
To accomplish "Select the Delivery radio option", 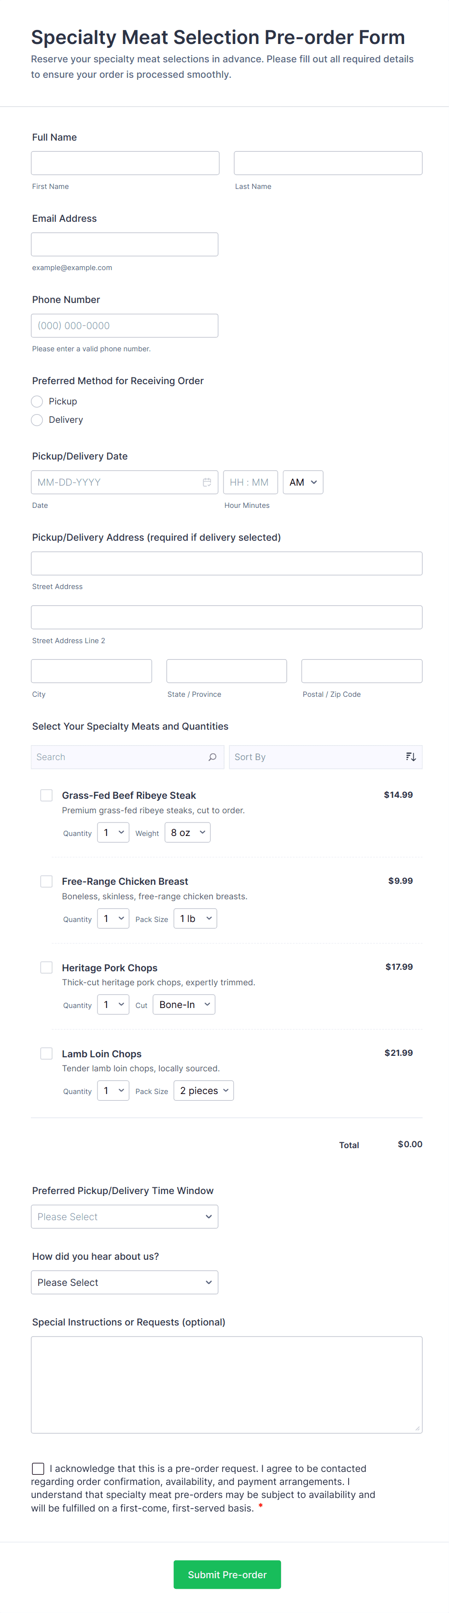I will tap(38, 419).
